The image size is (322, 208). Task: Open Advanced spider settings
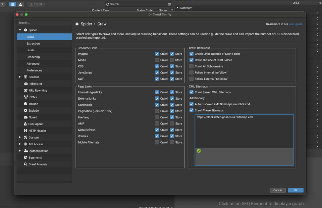44,64
